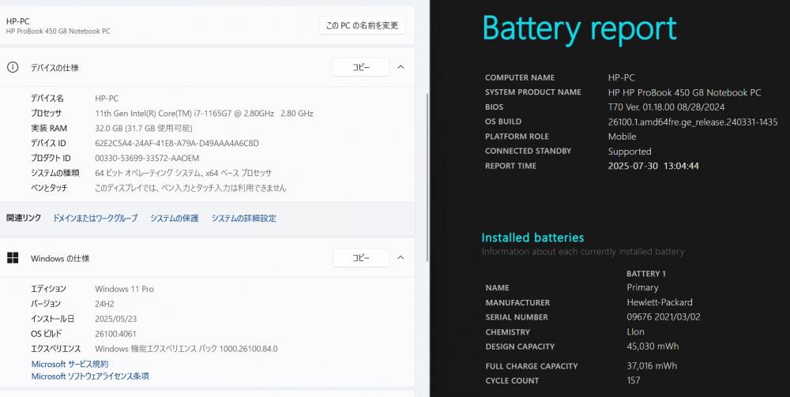Collapse the デバイスの仕様 section chevron
The height and width of the screenshot is (397, 790).
401,67
